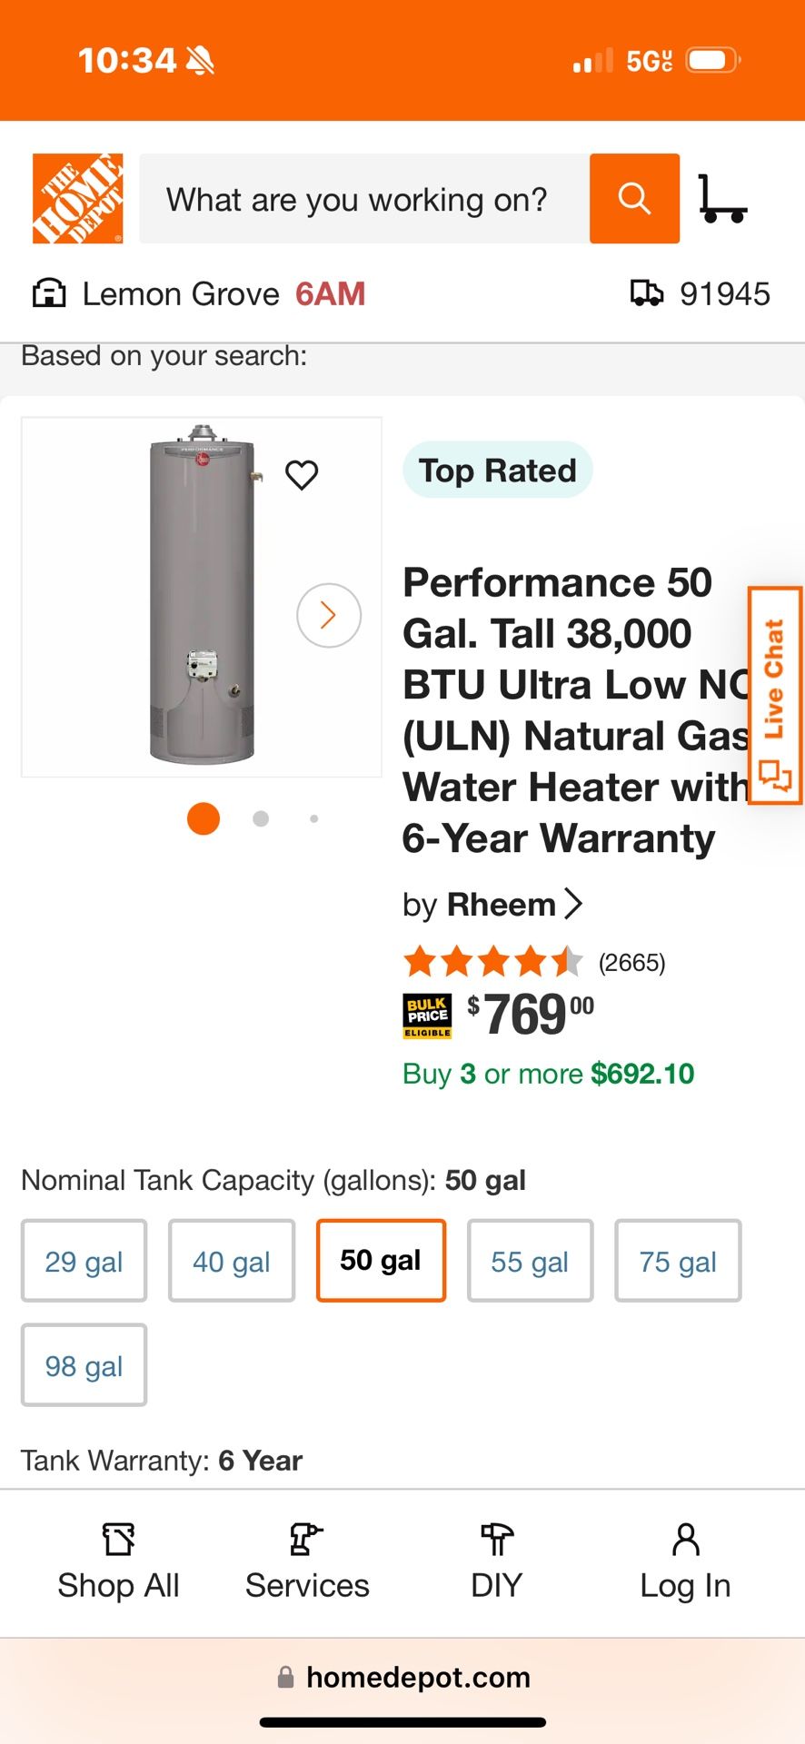
Task: Select the 40 gal capacity option
Action: click(232, 1261)
